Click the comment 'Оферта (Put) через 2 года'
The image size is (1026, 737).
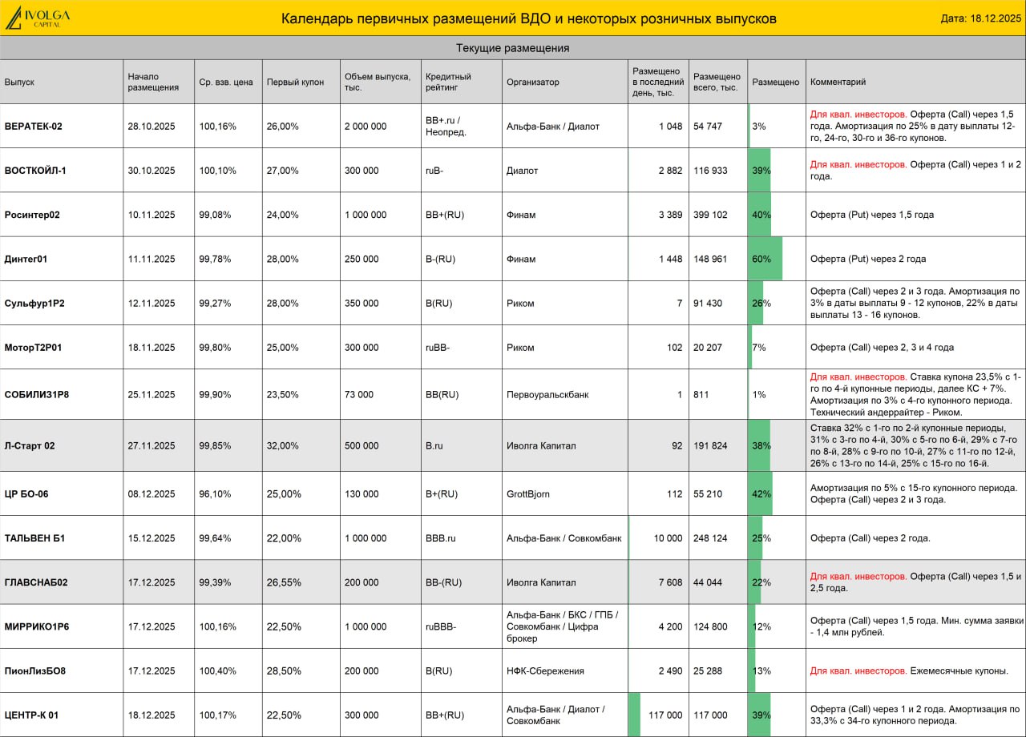868,259
